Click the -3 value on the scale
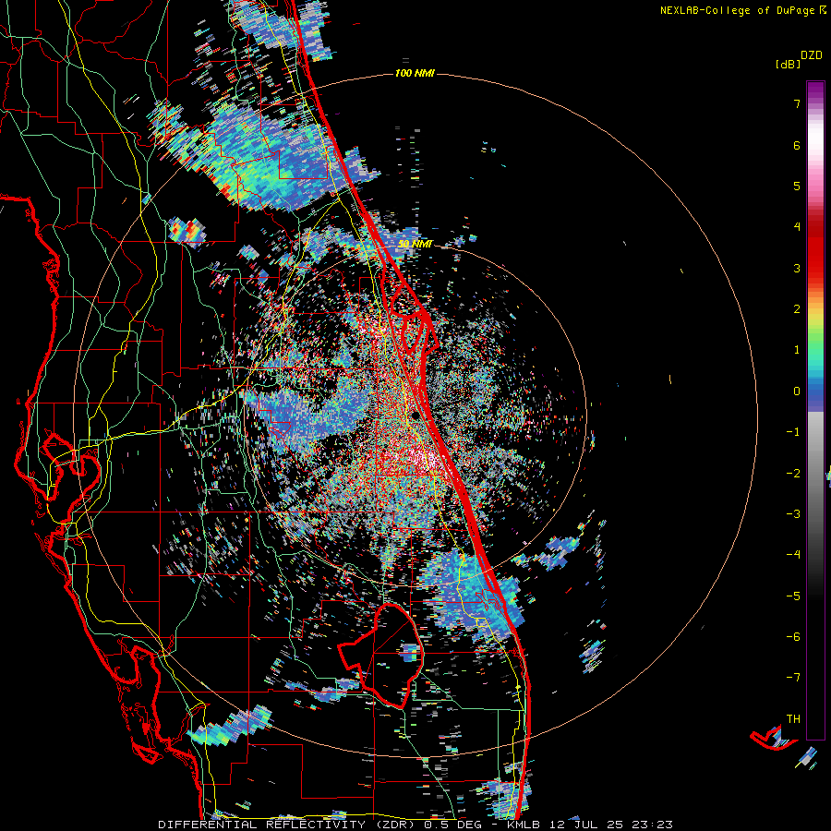The height and width of the screenshot is (831, 831). (x=793, y=514)
